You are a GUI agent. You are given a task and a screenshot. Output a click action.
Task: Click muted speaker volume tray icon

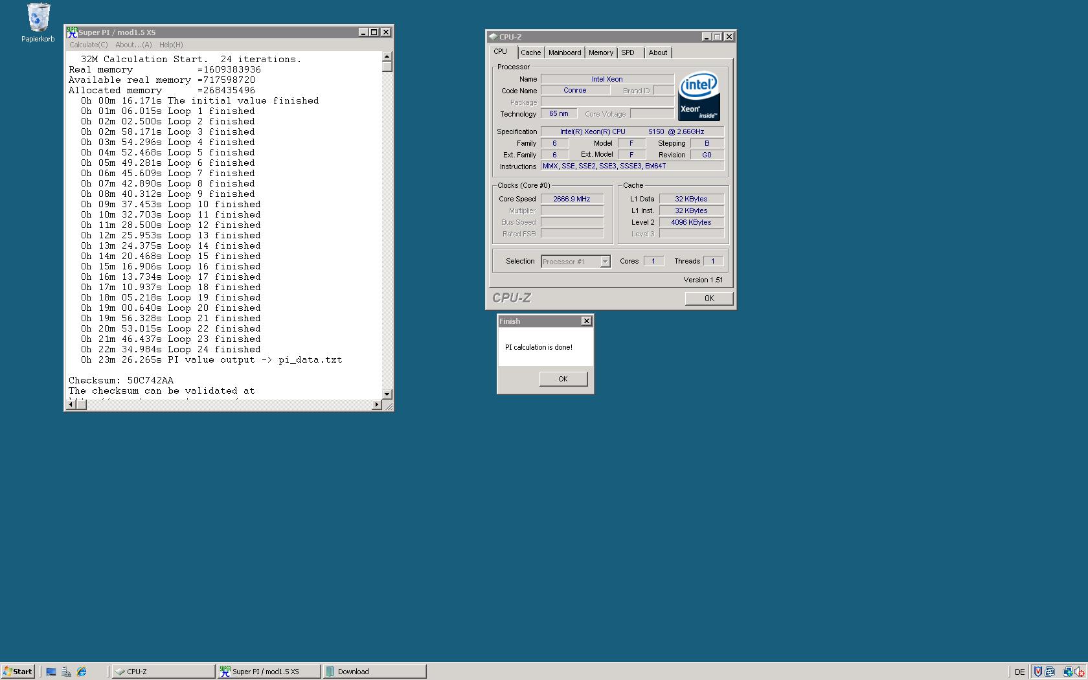(1080, 672)
